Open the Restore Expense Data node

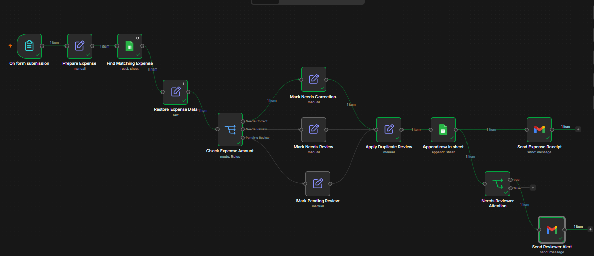[176, 92]
